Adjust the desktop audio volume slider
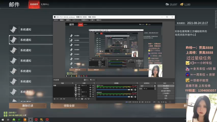 coord(113,97)
